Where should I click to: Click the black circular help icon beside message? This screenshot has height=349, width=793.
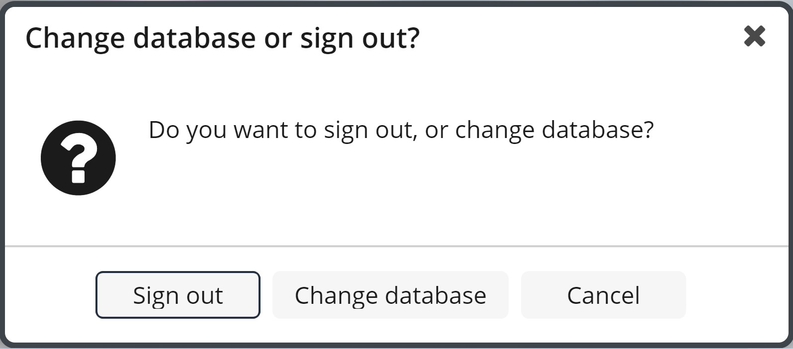point(78,158)
